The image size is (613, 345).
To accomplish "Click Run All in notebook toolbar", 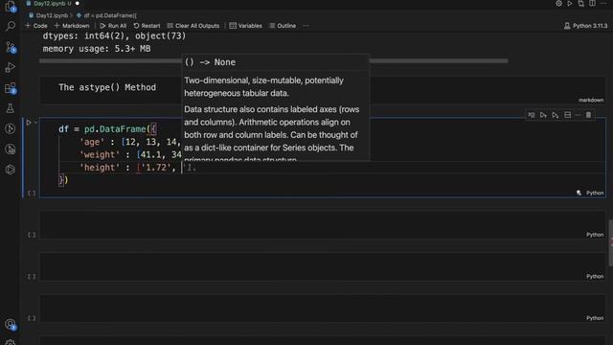I will (113, 26).
